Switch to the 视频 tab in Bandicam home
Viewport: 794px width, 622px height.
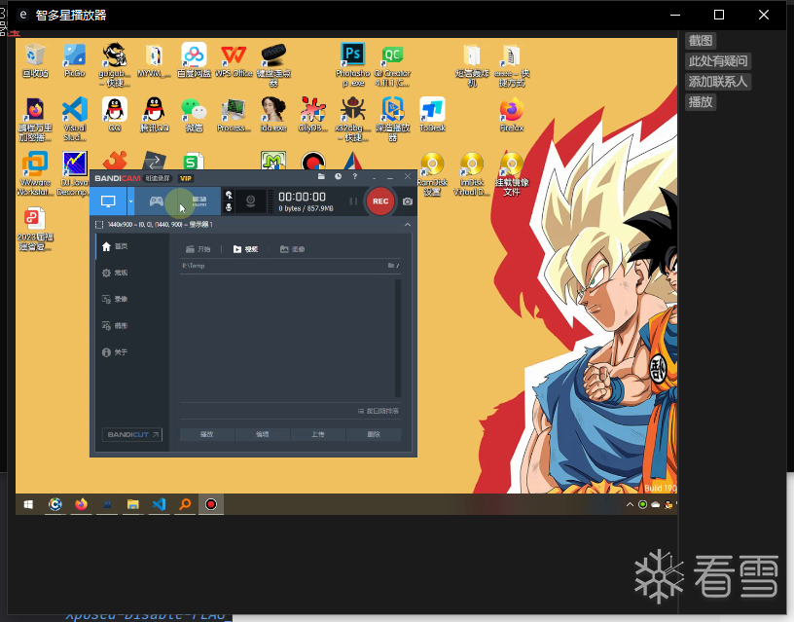pyautogui.click(x=245, y=249)
